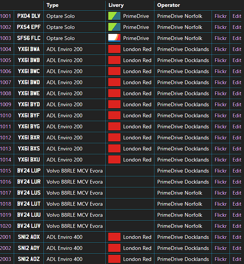Edit the SF56 FLC vehicle entry
Viewport: 244px width, 264px height.
coord(237,38)
